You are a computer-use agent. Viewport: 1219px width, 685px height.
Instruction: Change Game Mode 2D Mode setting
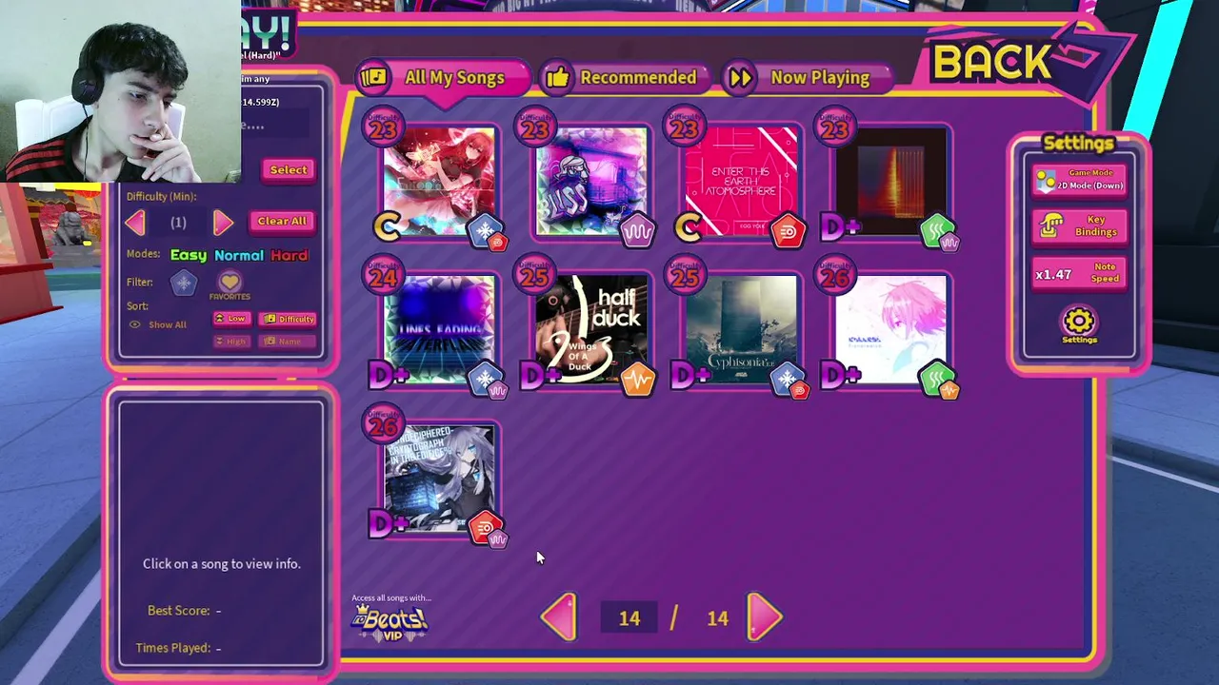pyautogui.click(x=1080, y=180)
